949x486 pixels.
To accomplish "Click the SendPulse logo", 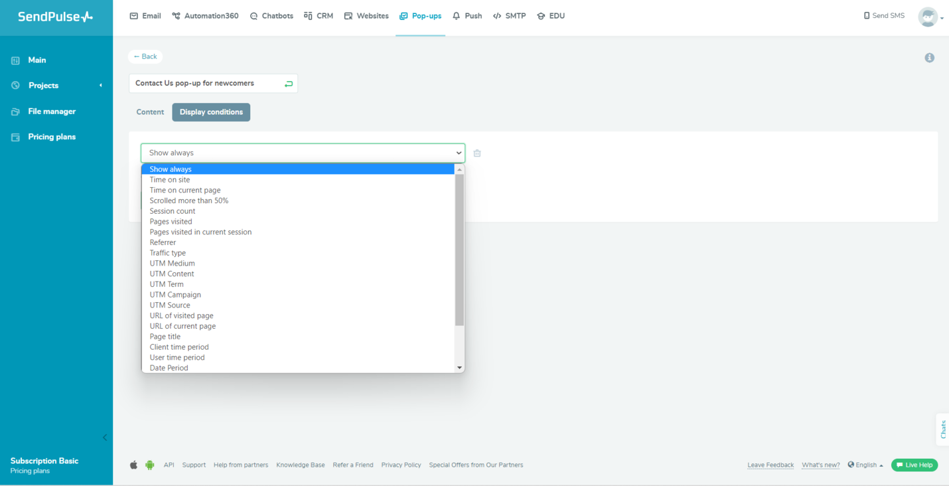I will click(56, 17).
